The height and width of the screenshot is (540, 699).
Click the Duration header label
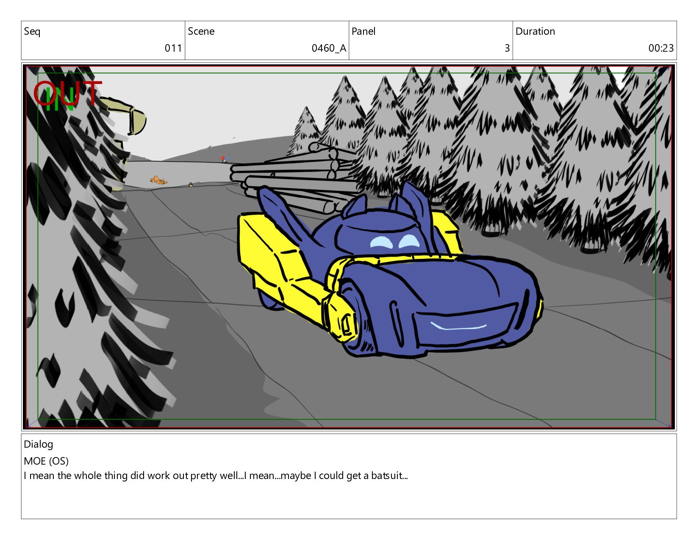pos(535,31)
